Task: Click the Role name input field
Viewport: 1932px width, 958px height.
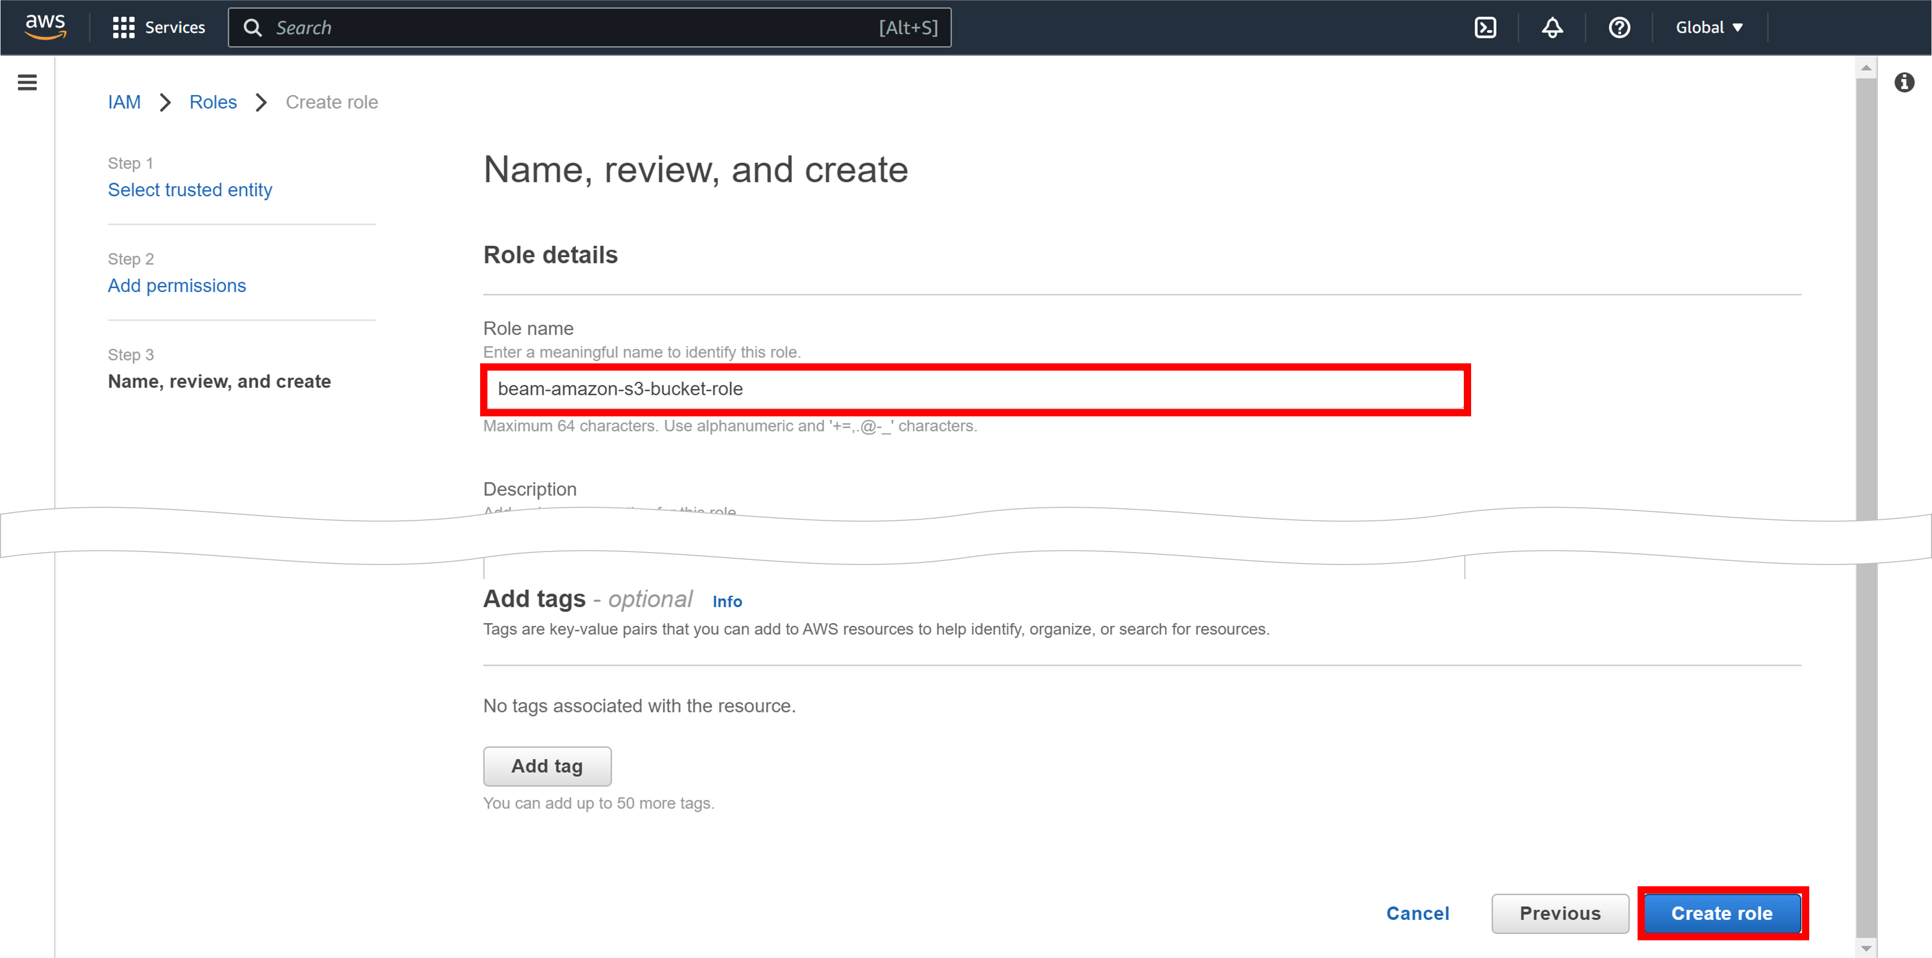Action: 975,389
